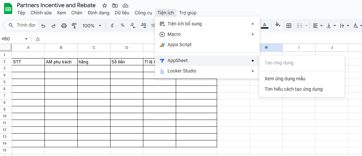
Task: Apply percent format to cells
Action: 123,25
